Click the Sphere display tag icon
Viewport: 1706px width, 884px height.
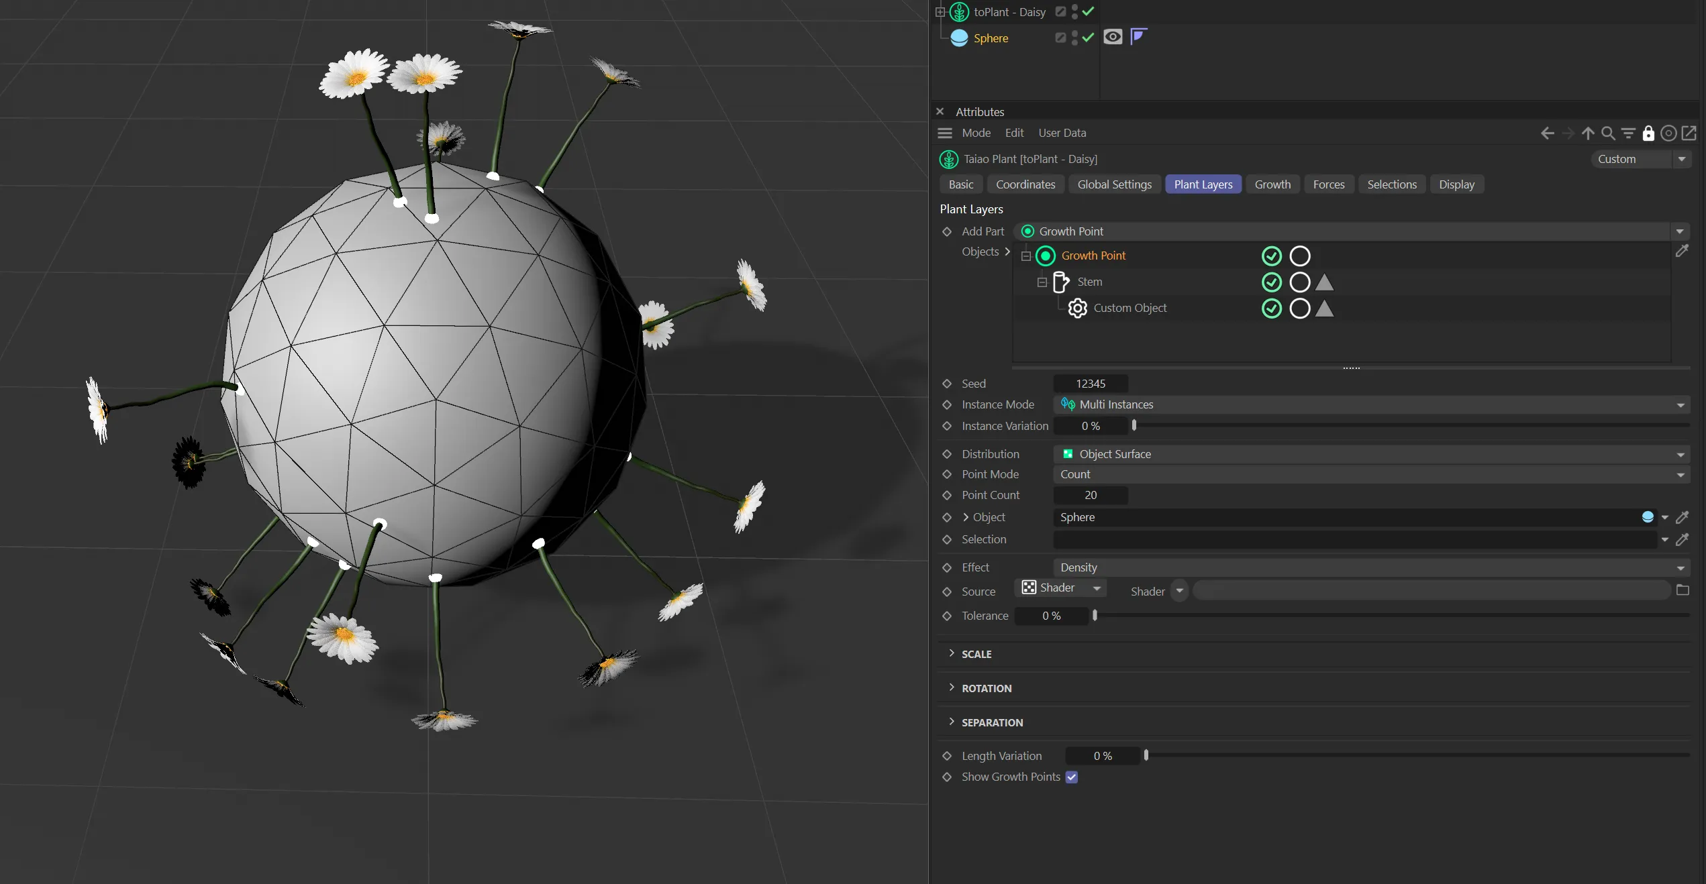click(x=1113, y=37)
